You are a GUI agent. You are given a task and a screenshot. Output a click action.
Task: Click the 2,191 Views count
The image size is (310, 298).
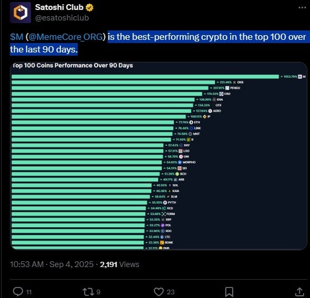pos(119,264)
